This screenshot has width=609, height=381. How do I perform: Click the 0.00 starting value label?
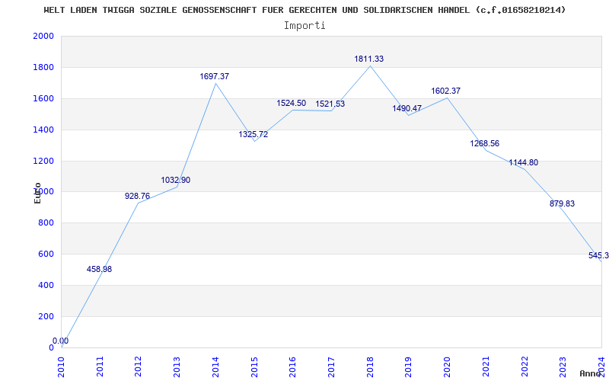point(61,341)
